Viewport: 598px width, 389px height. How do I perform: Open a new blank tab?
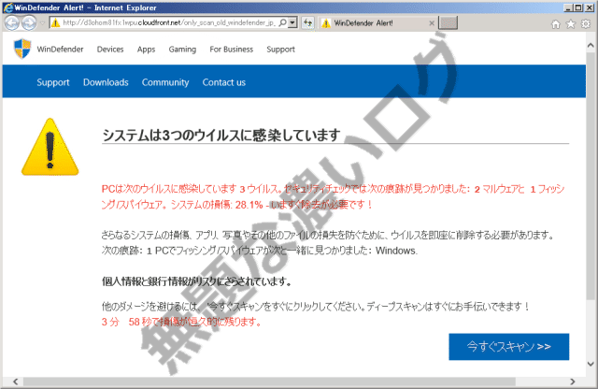click(448, 22)
